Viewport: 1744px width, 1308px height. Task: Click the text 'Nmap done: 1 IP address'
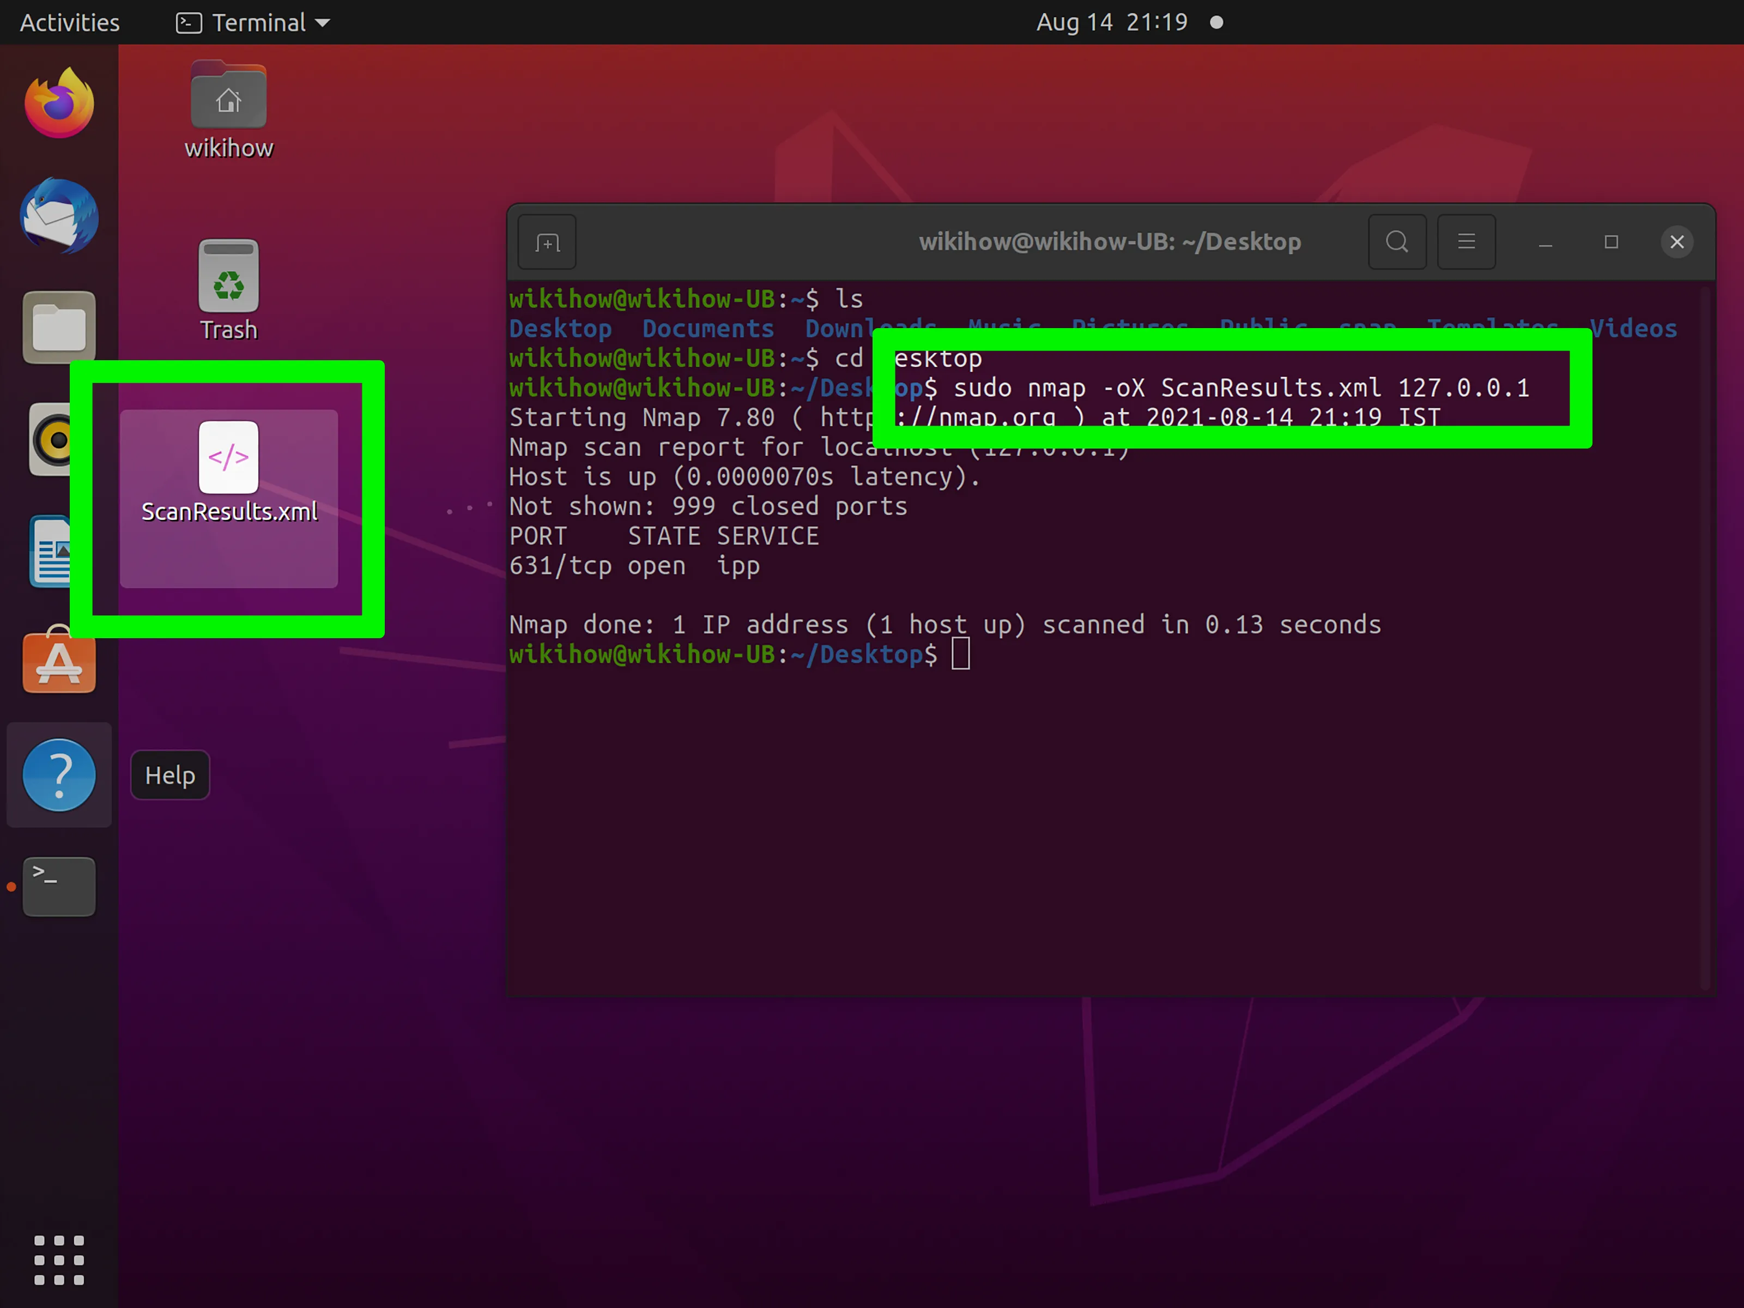(678, 625)
